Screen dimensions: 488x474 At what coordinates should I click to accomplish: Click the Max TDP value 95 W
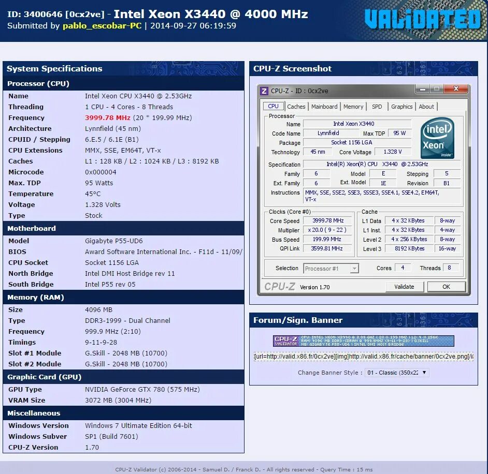399,133
